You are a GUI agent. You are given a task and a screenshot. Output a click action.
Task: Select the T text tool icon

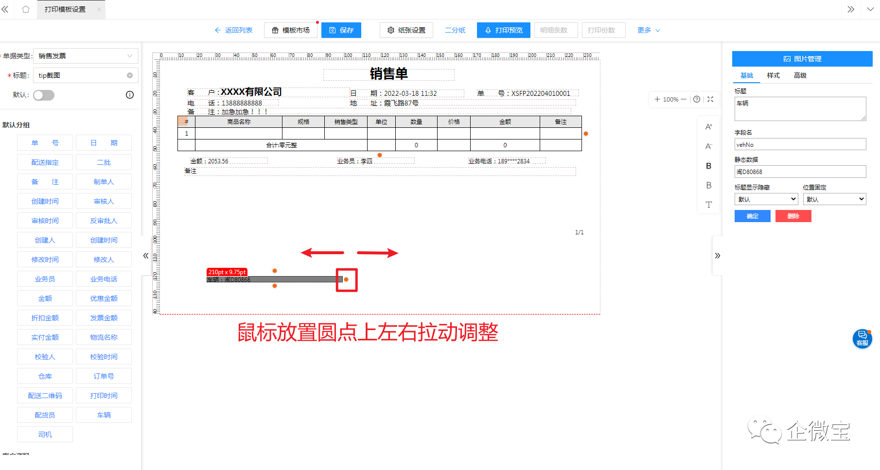pos(708,205)
